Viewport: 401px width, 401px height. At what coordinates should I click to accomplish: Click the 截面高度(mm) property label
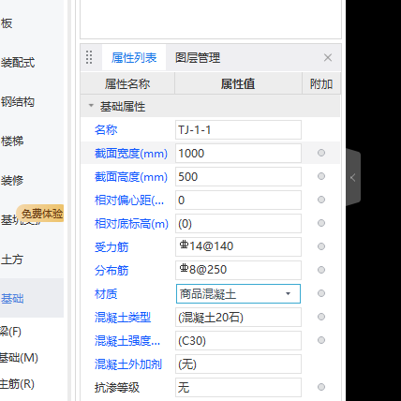(x=131, y=177)
